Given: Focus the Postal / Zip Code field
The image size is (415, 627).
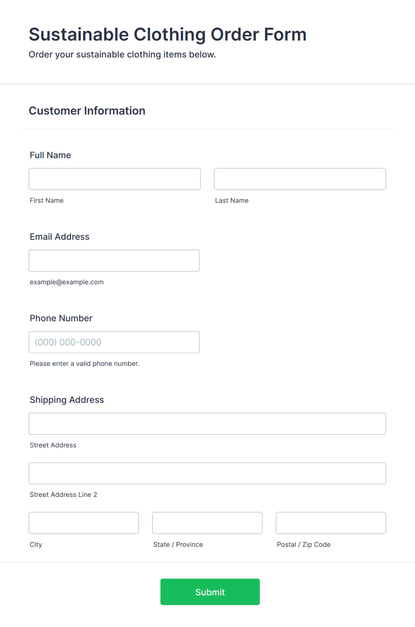Looking at the screenshot, I should click(x=331, y=523).
